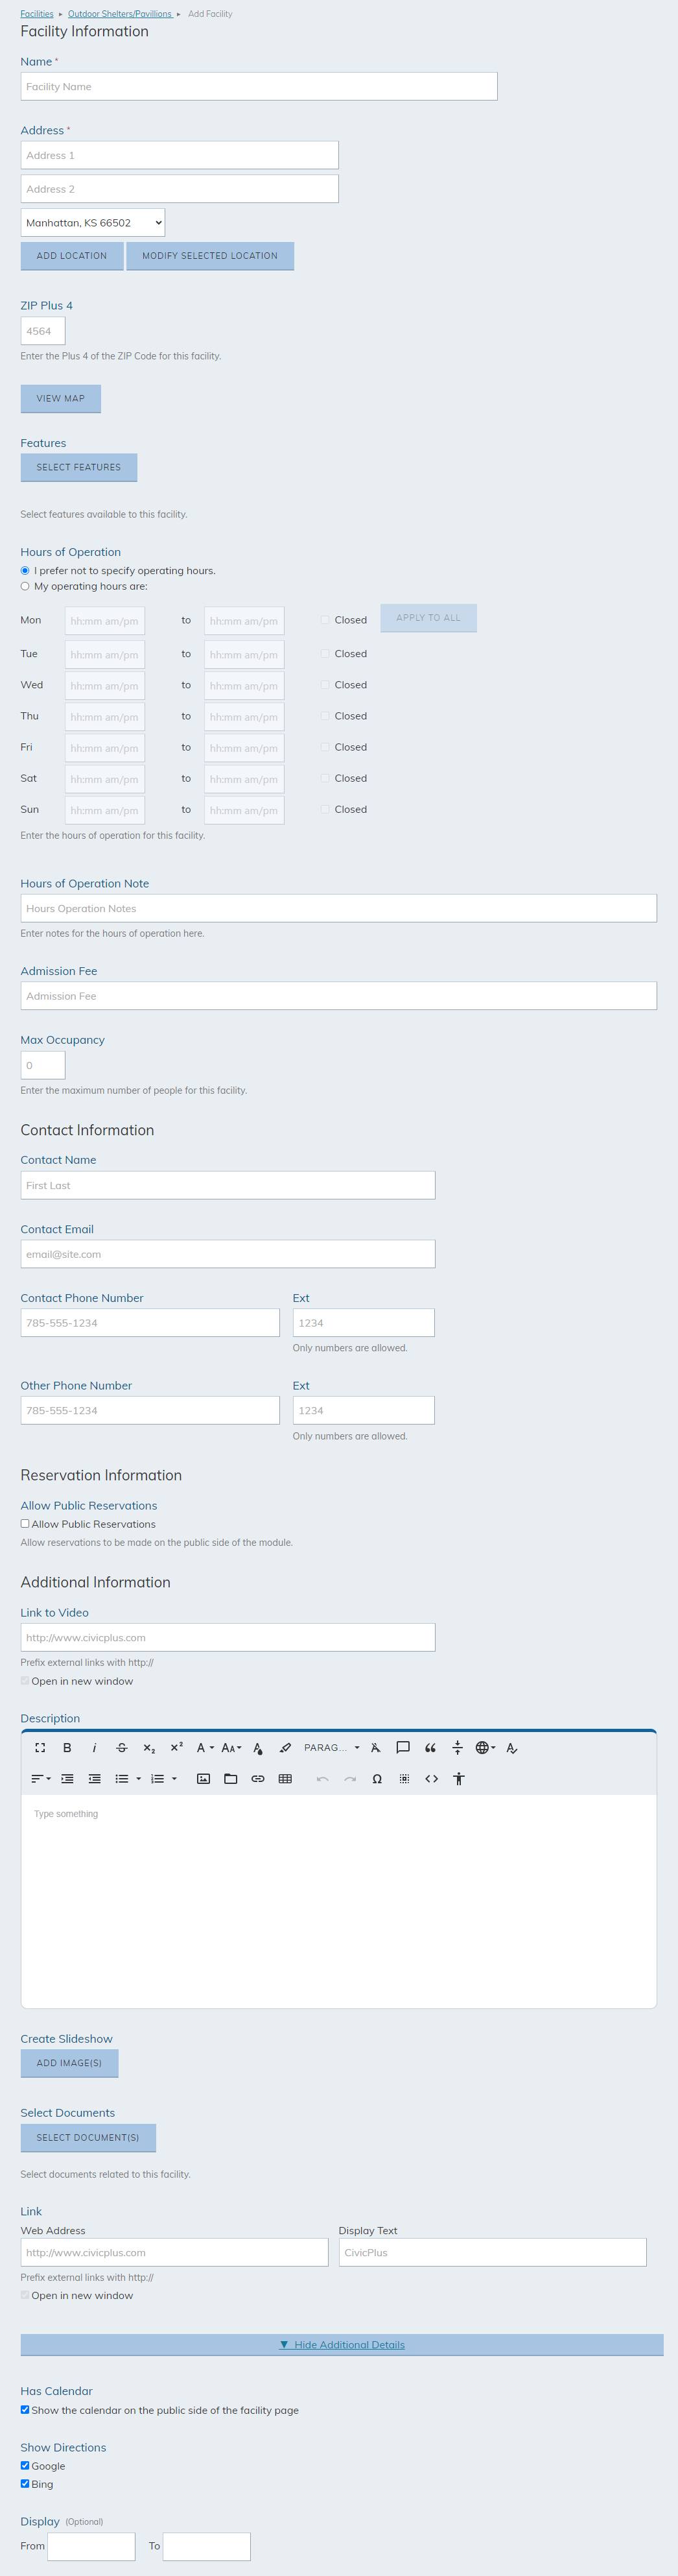Click the select all icon
Viewport: 678px width, 2576px height.
[404, 1779]
